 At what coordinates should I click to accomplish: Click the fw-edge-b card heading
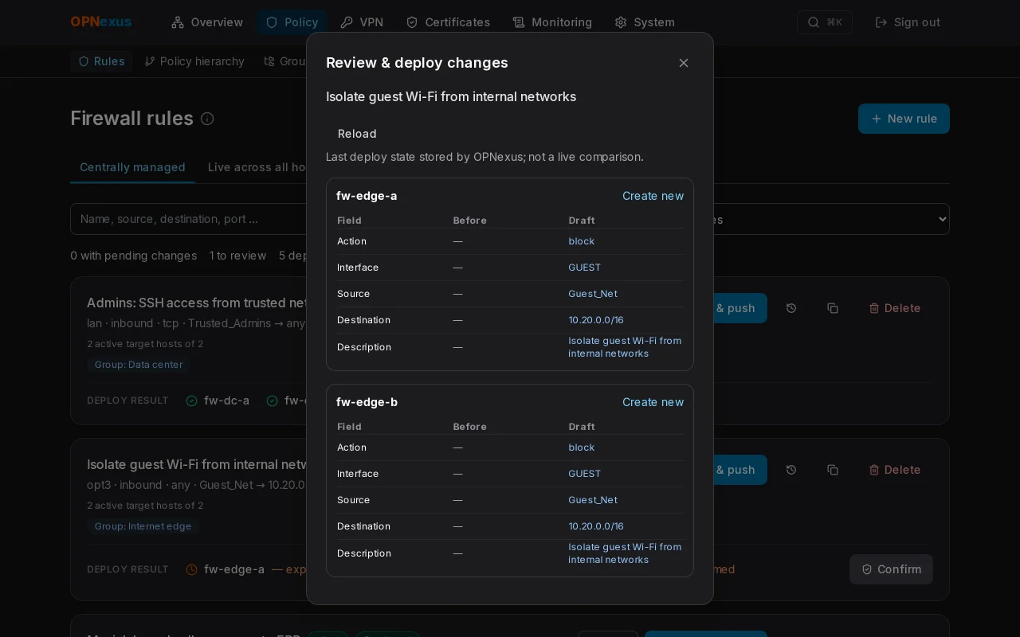click(367, 402)
